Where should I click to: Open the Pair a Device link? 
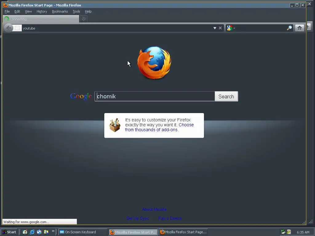pyautogui.click(x=170, y=218)
